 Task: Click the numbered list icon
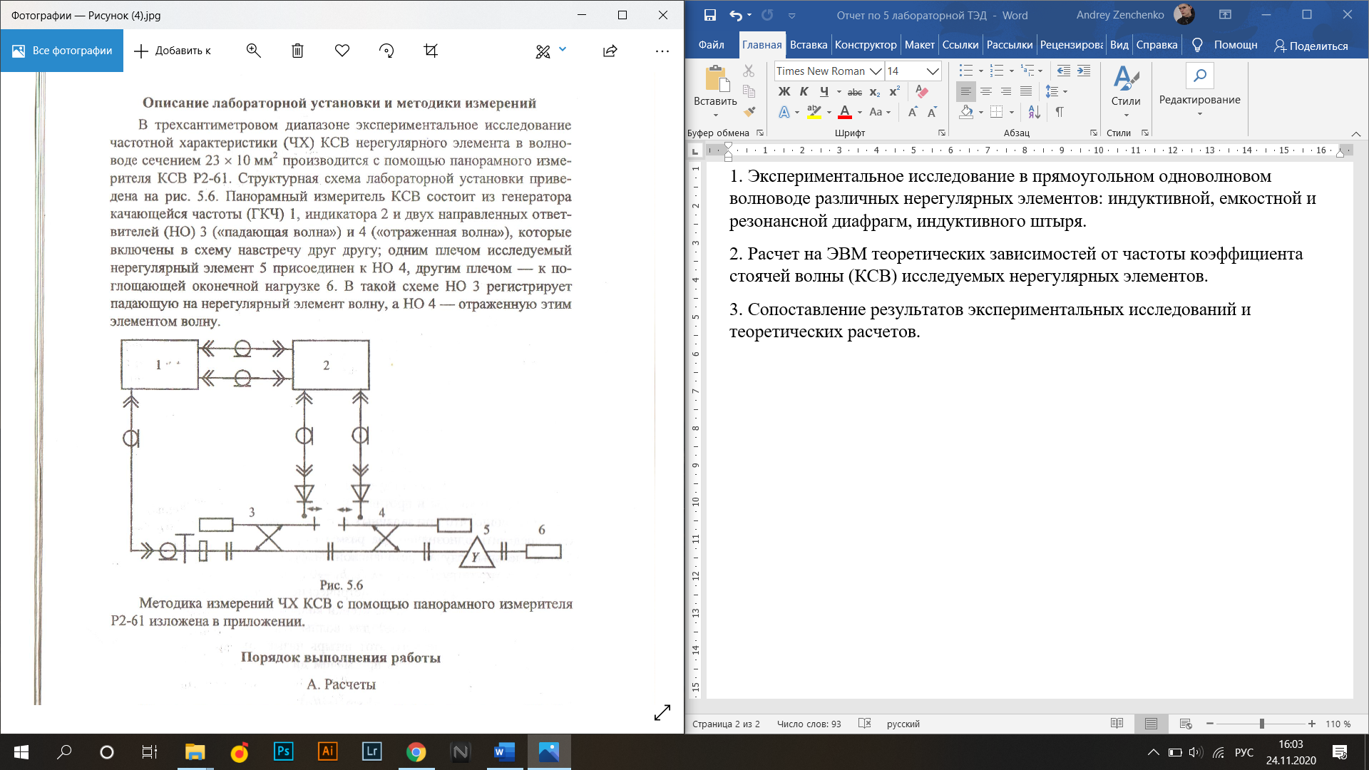pos(997,71)
